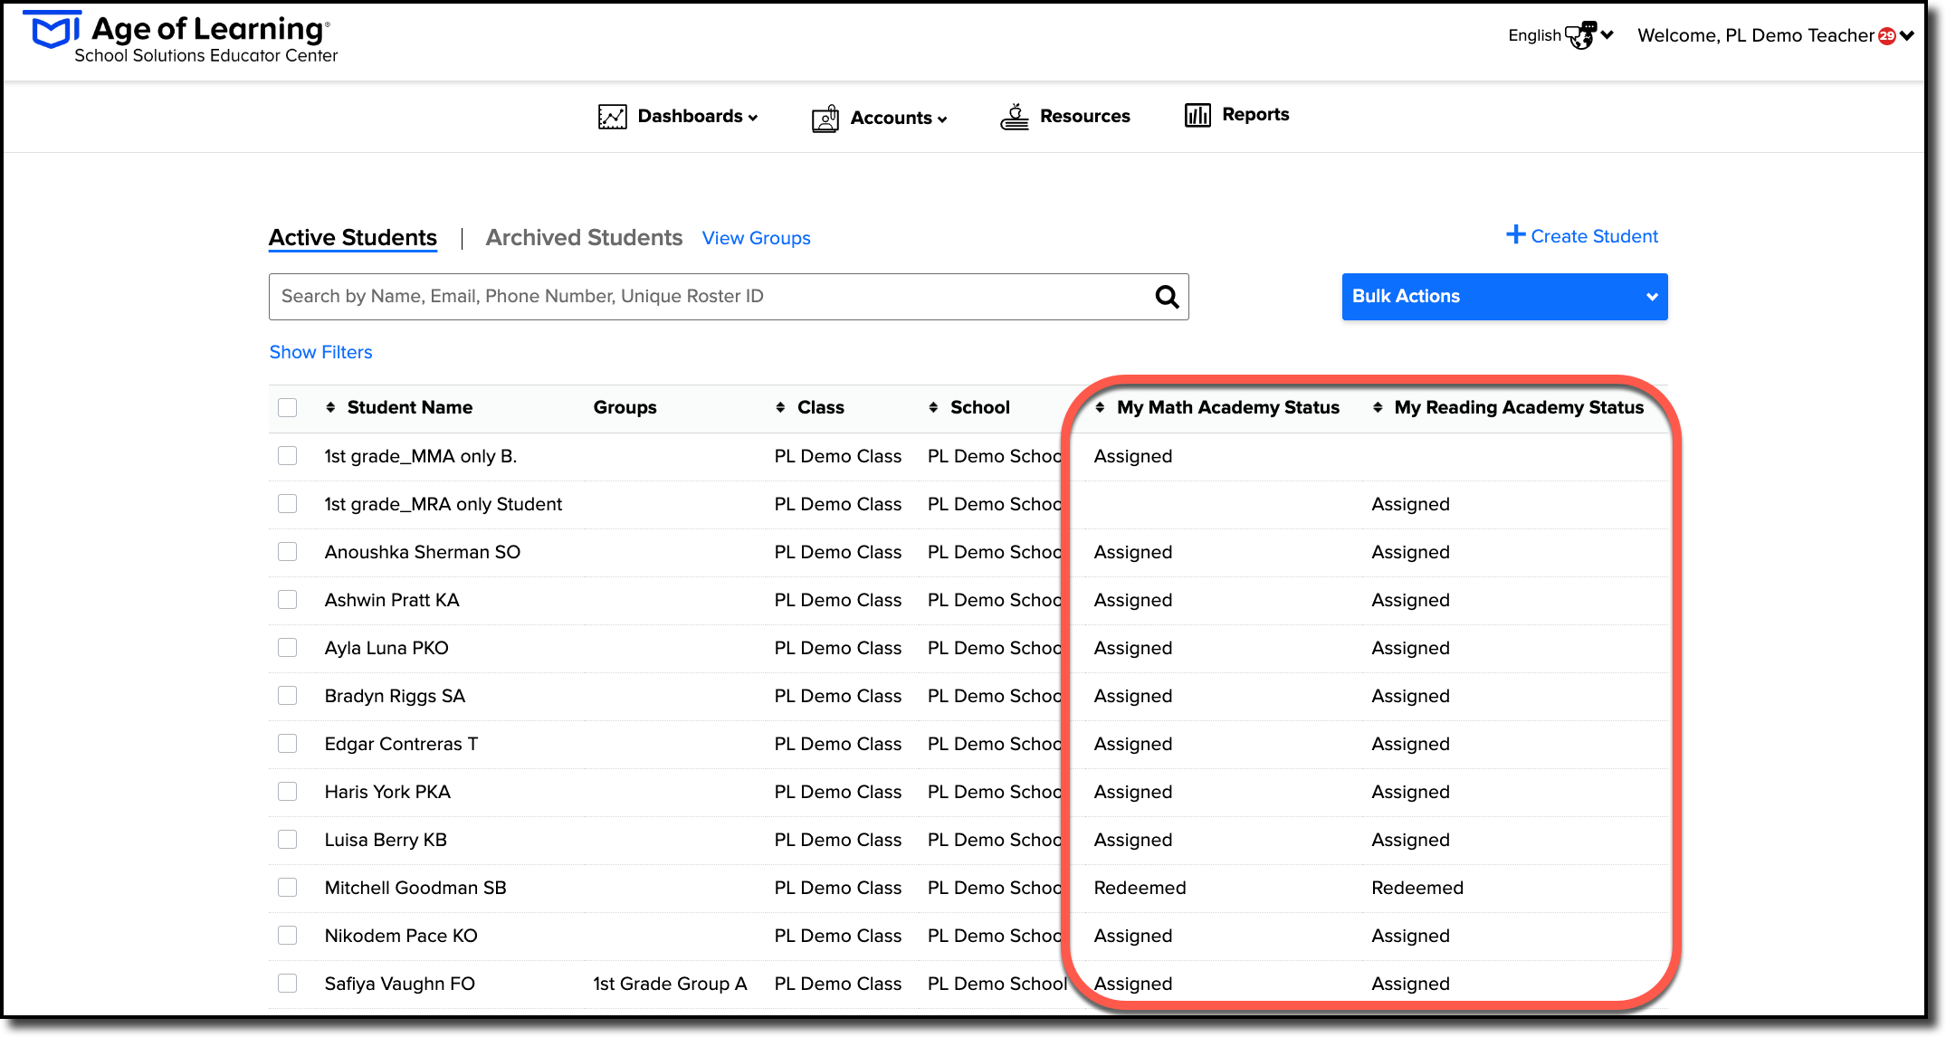Click the red notification badge

(1887, 36)
